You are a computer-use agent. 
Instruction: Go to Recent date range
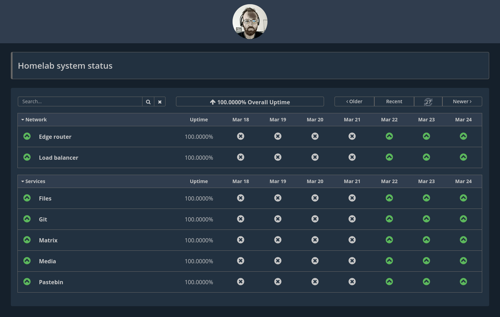pos(394,101)
